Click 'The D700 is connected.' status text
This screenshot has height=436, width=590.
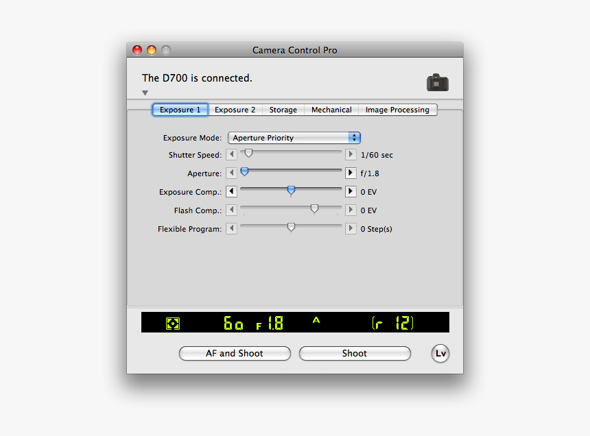(x=197, y=77)
